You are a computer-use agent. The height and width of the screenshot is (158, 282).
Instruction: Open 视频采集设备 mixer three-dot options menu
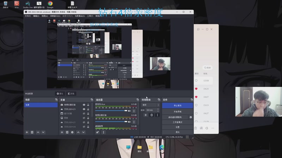134,122
